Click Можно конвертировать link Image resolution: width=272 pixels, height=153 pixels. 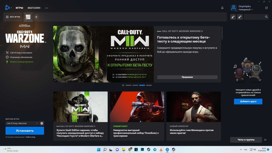click(x=22, y=62)
